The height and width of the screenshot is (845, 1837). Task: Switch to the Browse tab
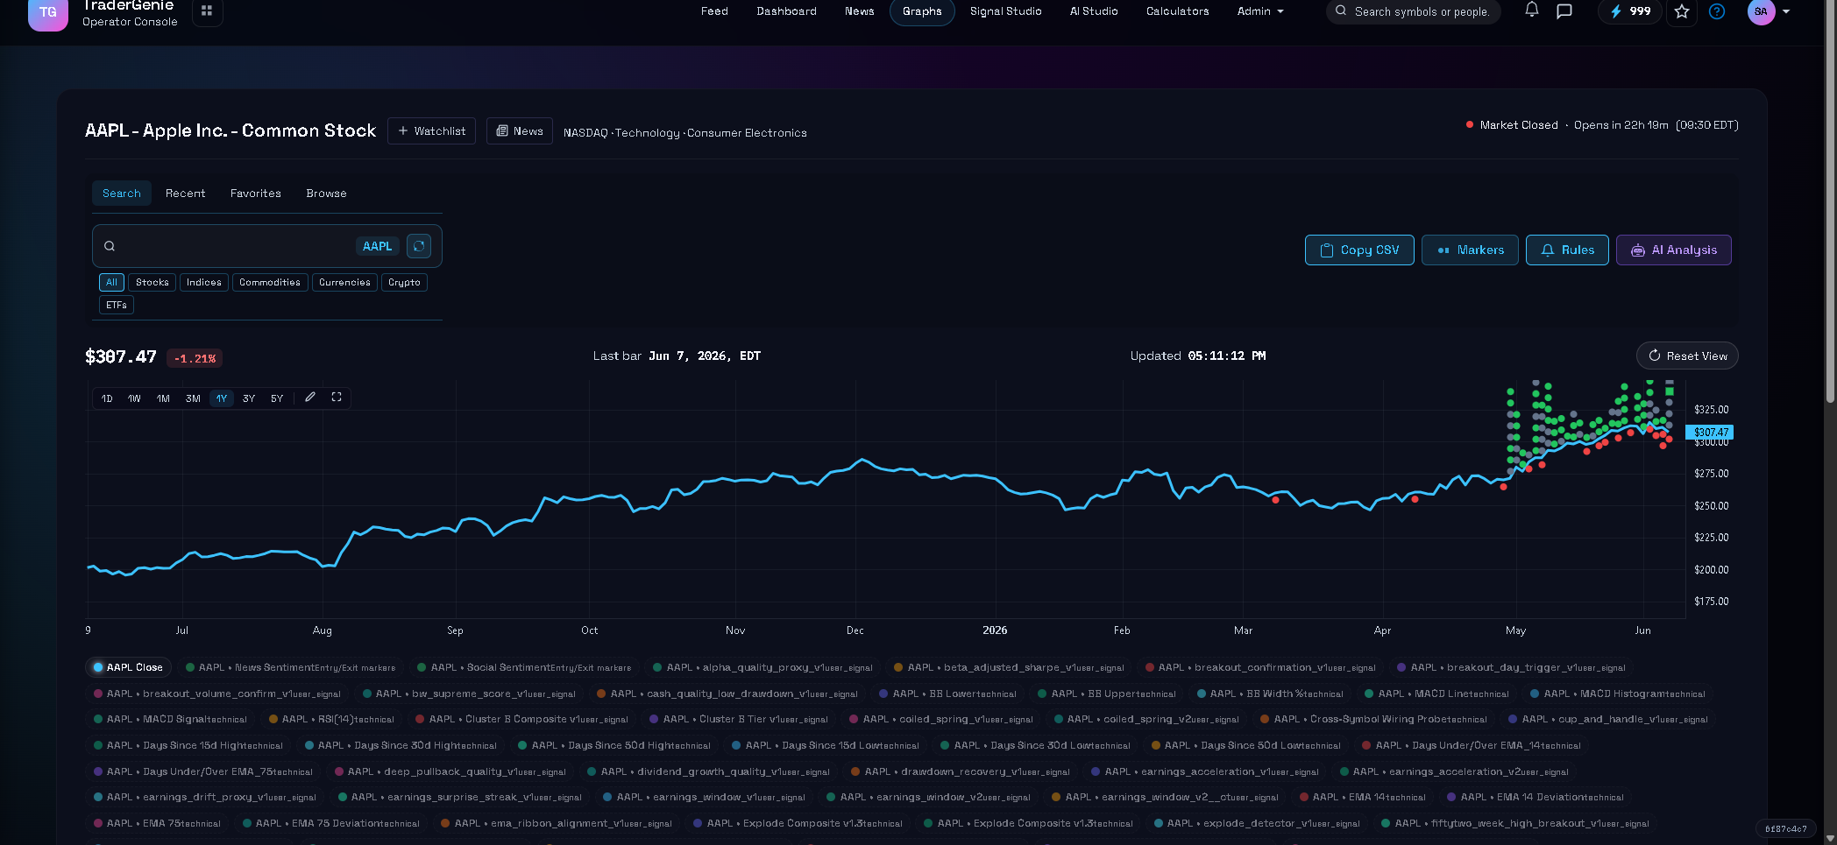pos(326,194)
